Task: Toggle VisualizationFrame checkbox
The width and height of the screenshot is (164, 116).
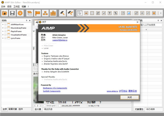Action: pyautogui.click(x=5, y=35)
